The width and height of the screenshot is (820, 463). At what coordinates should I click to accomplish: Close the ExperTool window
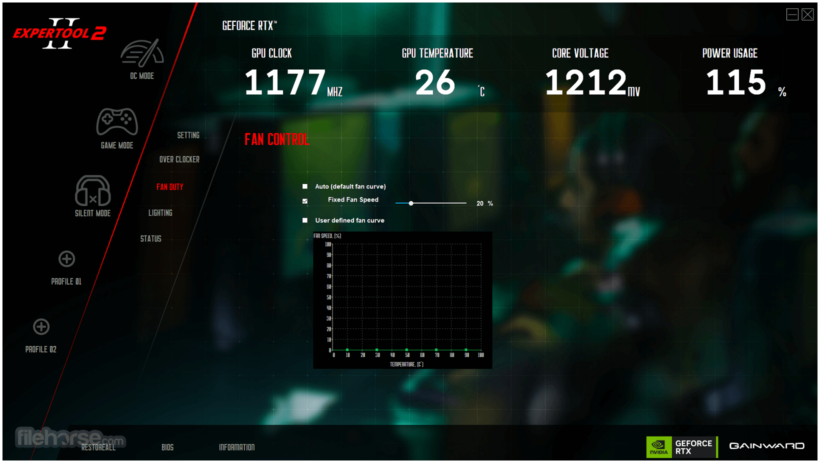tap(807, 14)
